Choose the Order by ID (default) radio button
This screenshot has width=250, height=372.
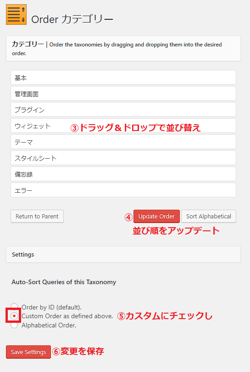14,307
